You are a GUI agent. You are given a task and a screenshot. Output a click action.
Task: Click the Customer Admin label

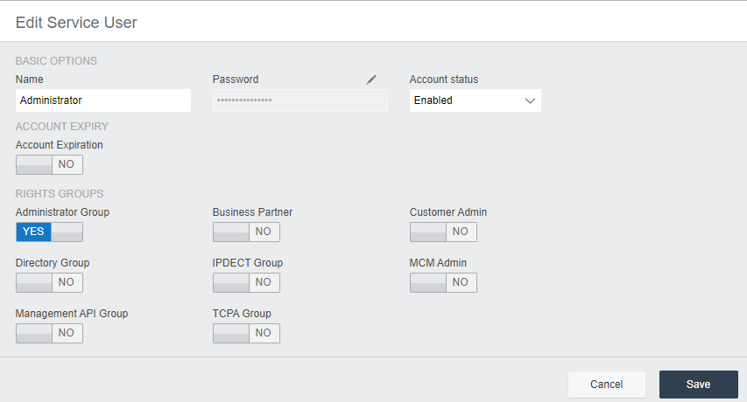[448, 212]
